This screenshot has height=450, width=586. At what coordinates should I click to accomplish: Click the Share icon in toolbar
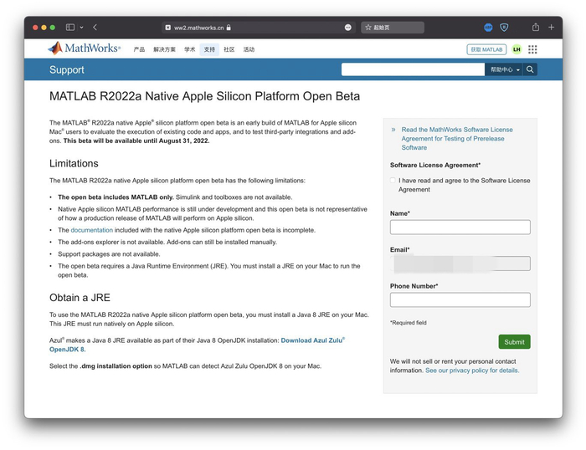(536, 27)
